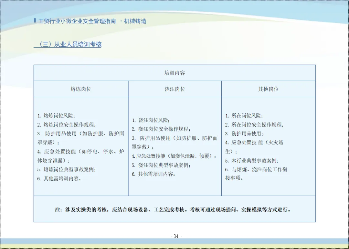Click the line 1. 所在岗位风险
The image size is (349, 249).
coord(244,116)
